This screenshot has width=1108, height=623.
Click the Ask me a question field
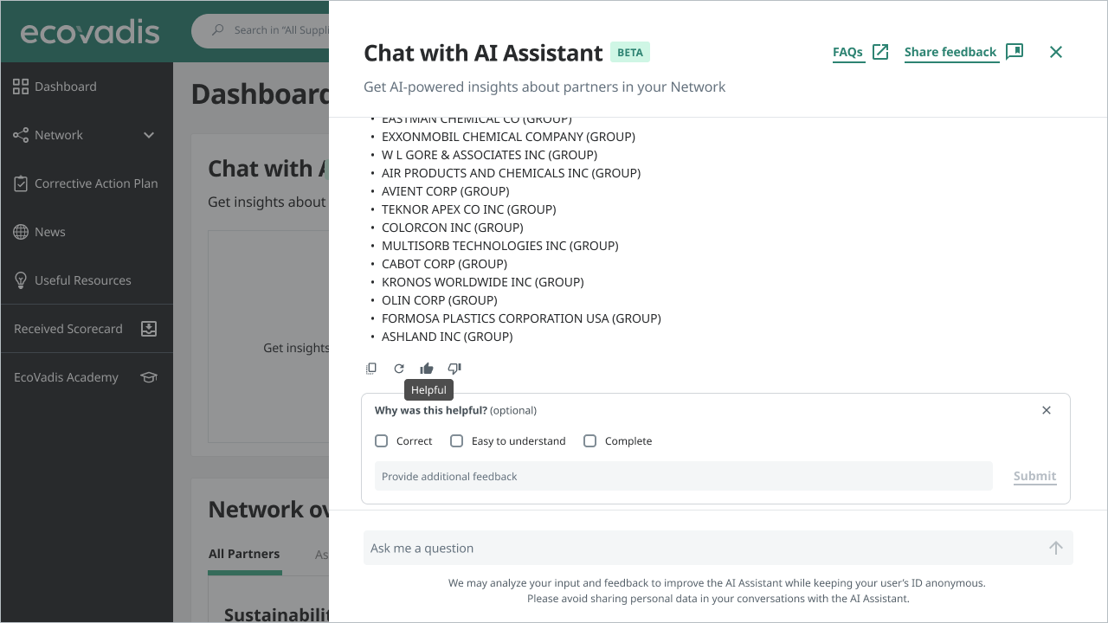701,548
